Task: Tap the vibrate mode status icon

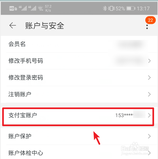Action: coord(111,9)
